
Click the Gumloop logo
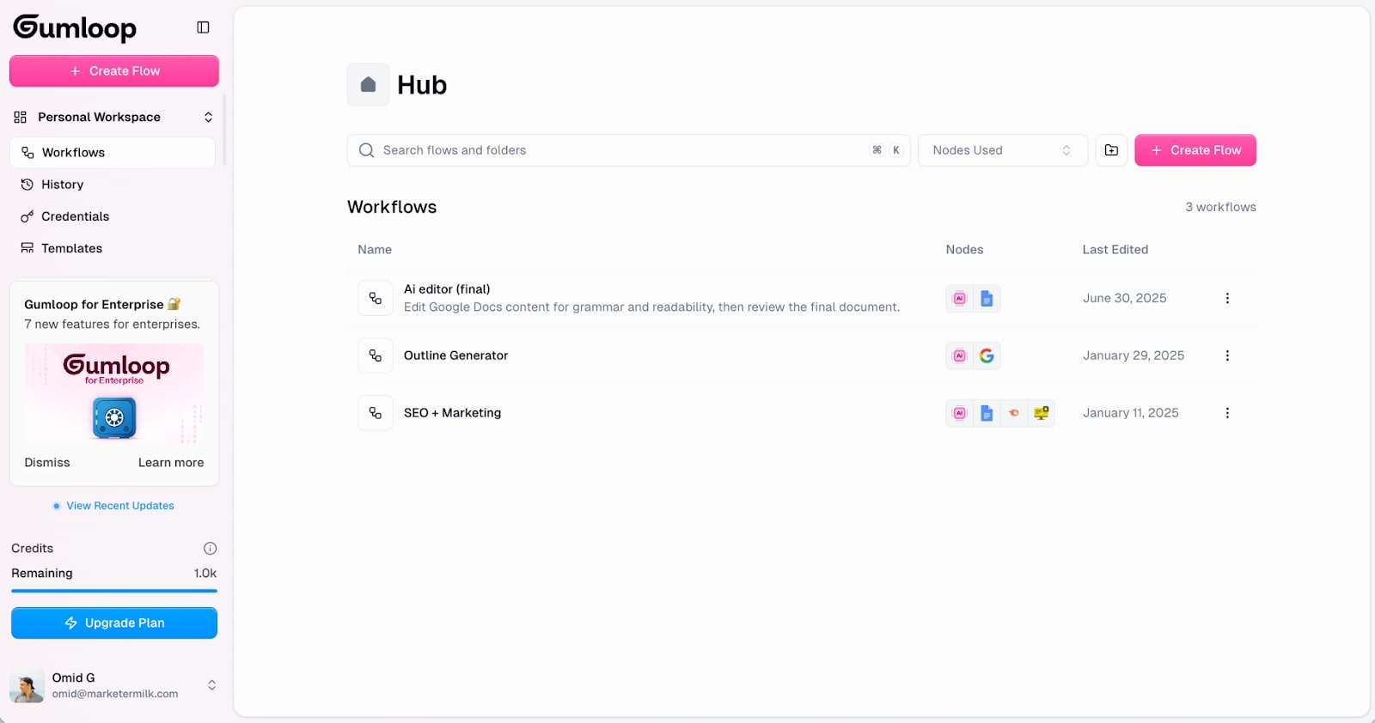[x=75, y=27]
